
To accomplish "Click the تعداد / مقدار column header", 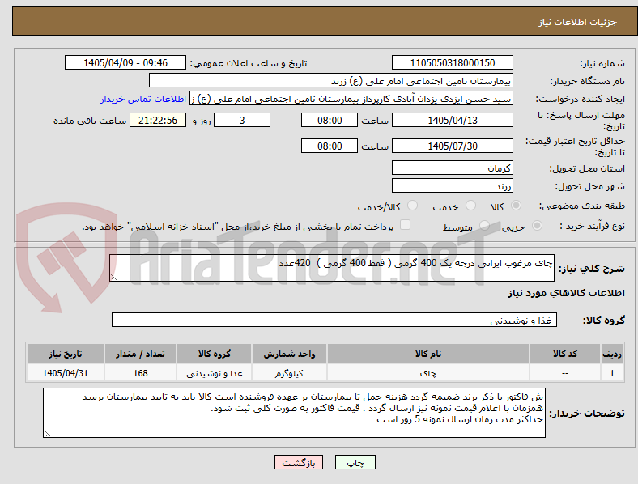I will [x=140, y=354].
